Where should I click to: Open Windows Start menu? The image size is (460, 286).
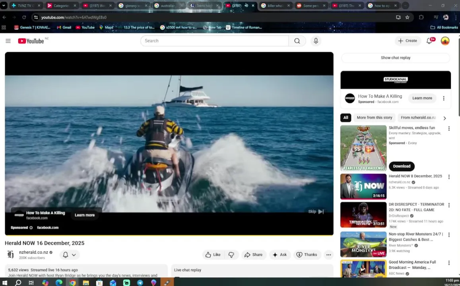(x=5, y=282)
